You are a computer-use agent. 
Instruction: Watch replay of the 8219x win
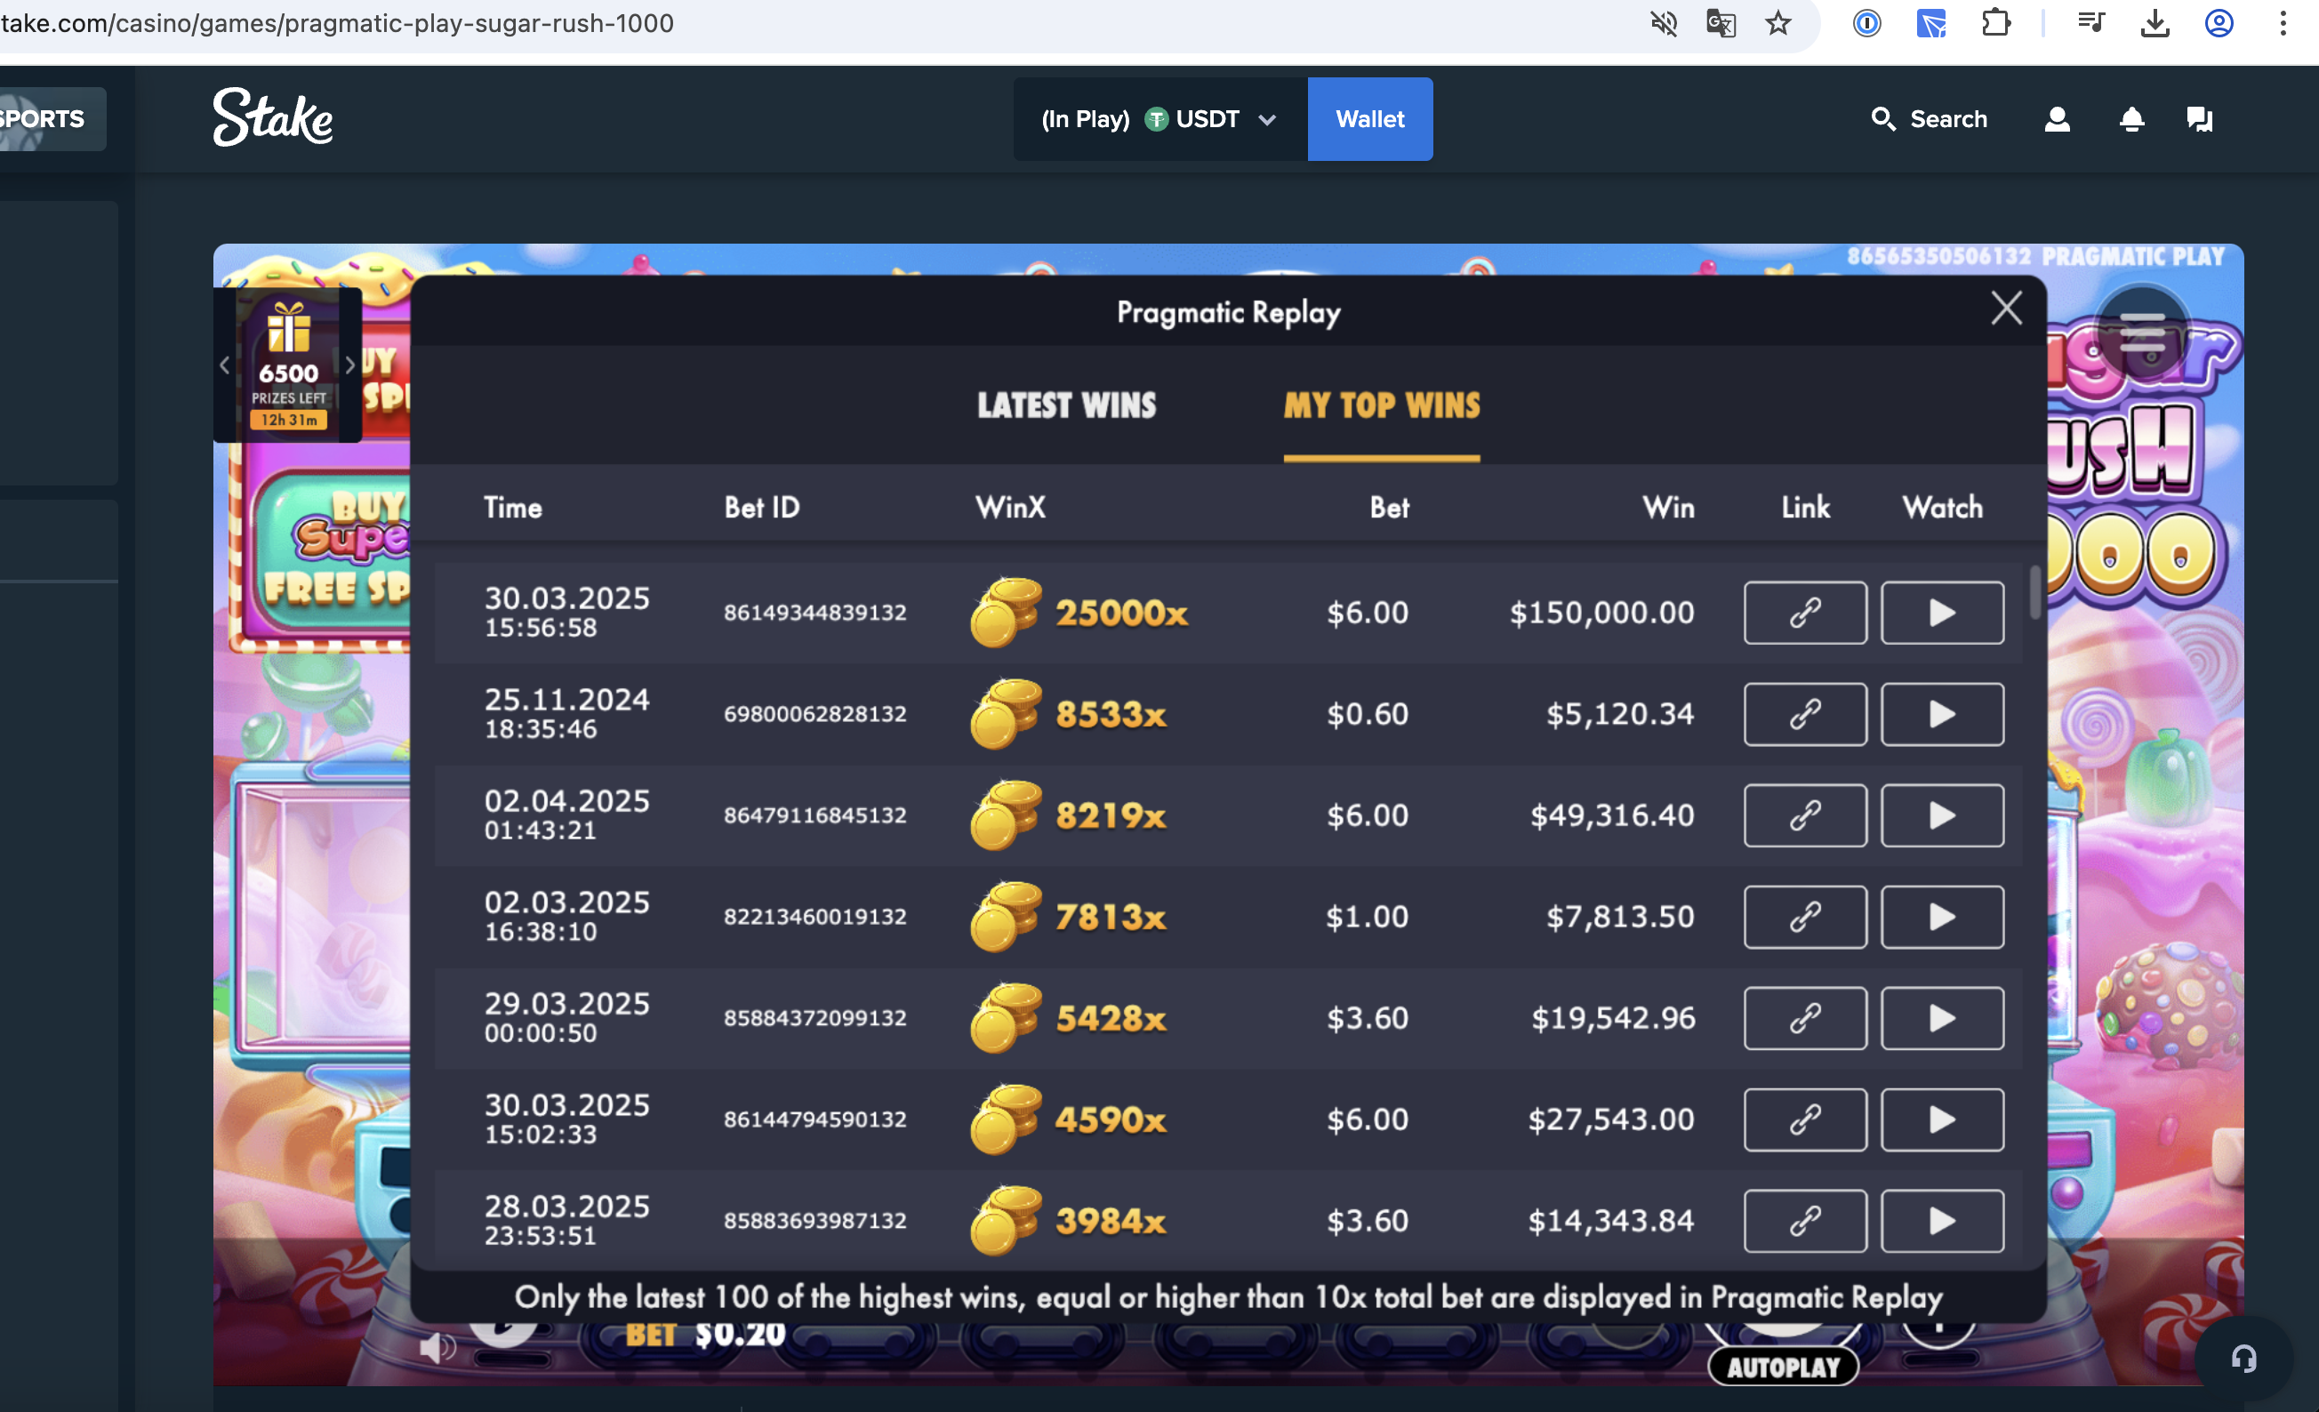pos(1942,815)
